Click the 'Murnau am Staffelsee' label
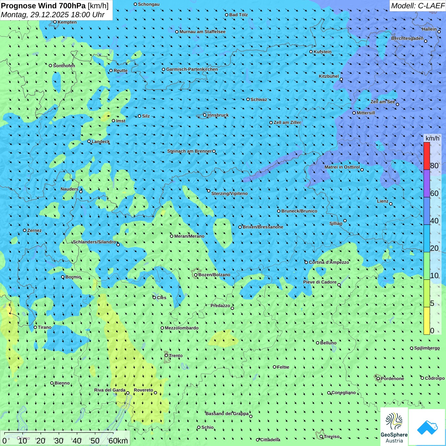This screenshot has width=446, height=446. click(202, 32)
